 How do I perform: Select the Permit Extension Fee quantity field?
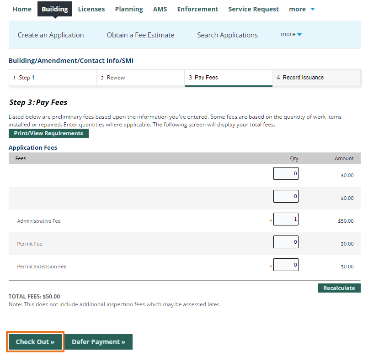(286, 265)
